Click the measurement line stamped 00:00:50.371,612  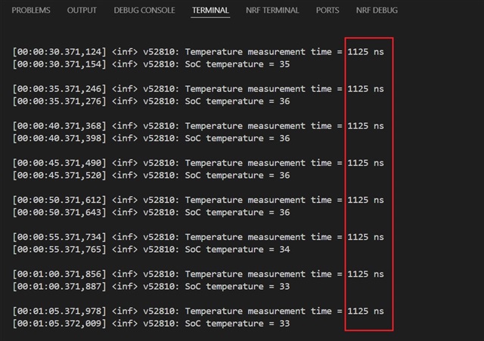pyautogui.click(x=197, y=200)
